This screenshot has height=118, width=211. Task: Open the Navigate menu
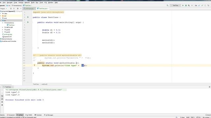point(10,3)
